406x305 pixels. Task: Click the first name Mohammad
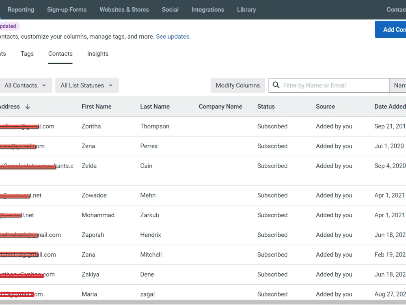tap(98, 215)
